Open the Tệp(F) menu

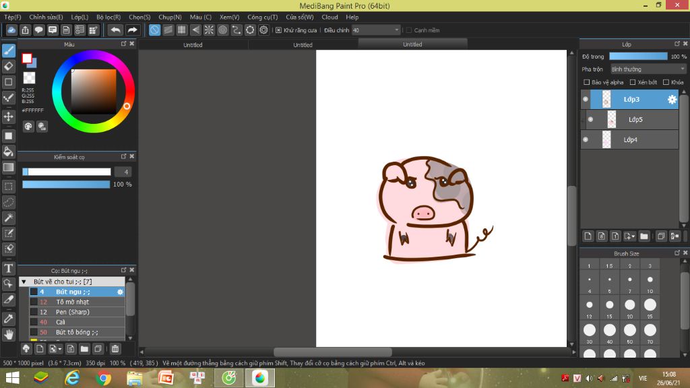tap(13, 17)
